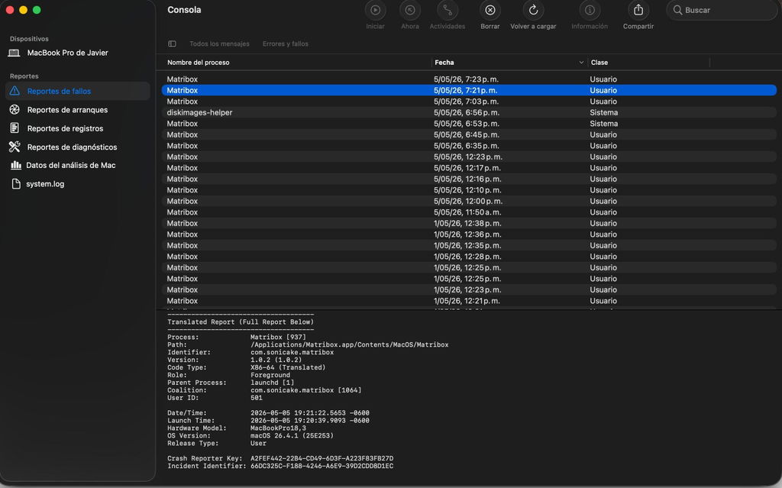
Task: Open the Información info icon
Action: tap(590, 10)
